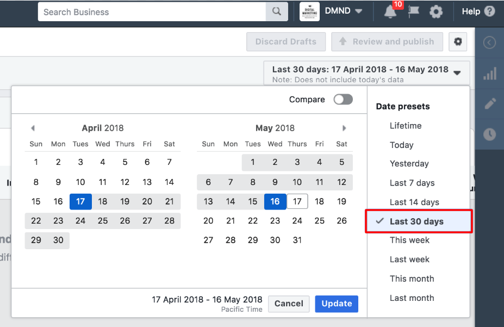Click the Update button
This screenshot has width=504, height=327.
click(x=337, y=304)
